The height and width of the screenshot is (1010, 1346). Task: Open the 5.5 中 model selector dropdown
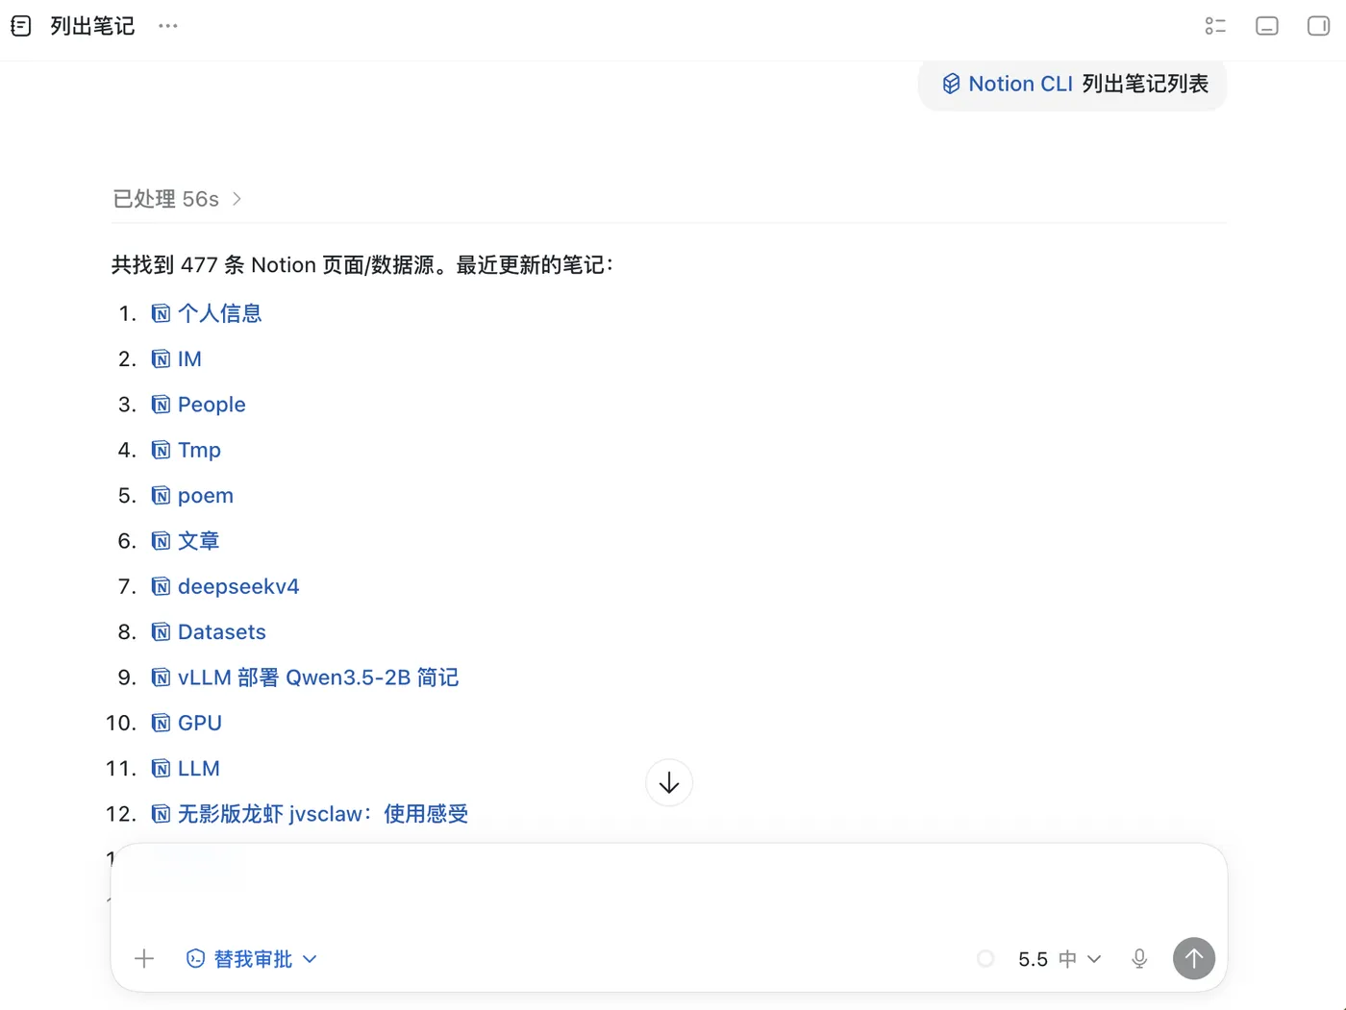click(1059, 959)
